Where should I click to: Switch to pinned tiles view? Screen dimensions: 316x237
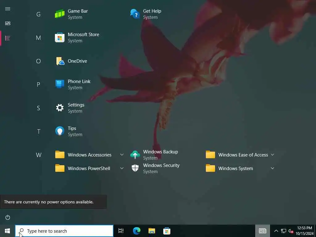[x=8, y=23]
